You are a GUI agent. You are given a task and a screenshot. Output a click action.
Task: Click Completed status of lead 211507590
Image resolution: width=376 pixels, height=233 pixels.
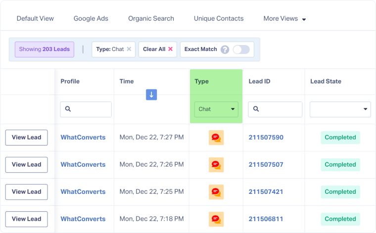tap(340, 138)
